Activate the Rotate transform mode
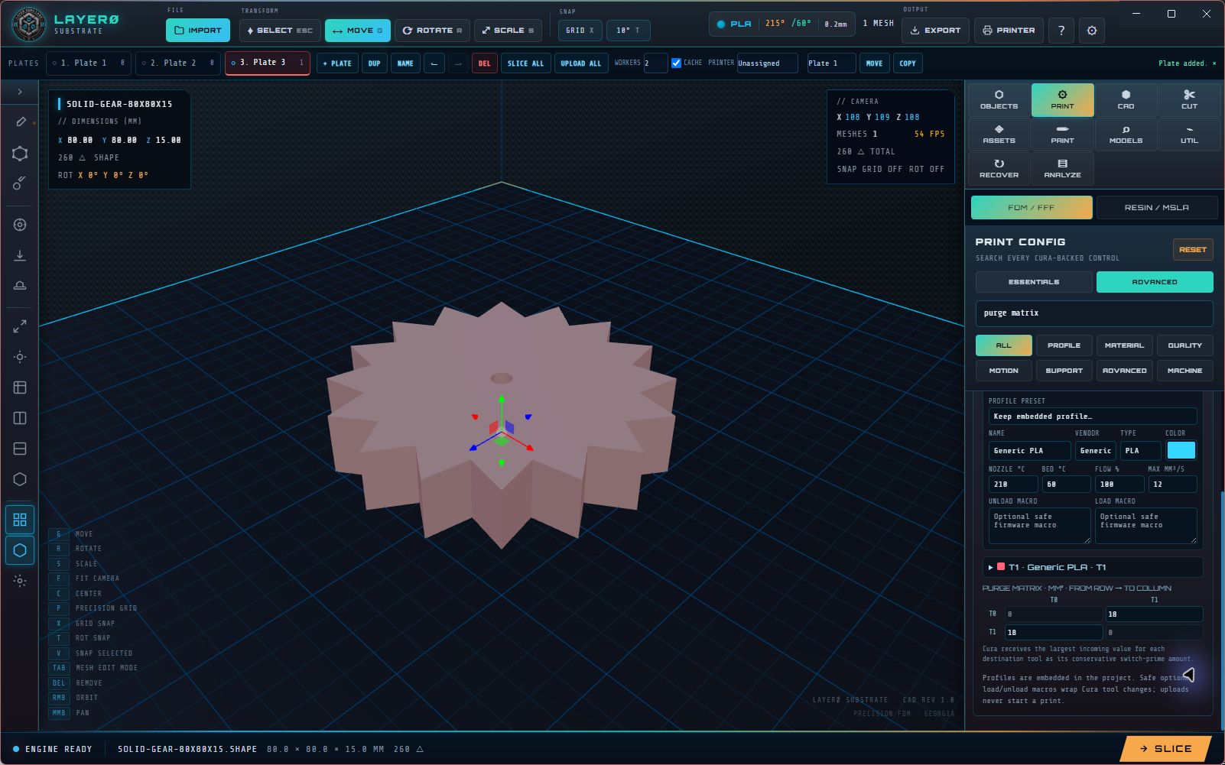 click(x=432, y=31)
